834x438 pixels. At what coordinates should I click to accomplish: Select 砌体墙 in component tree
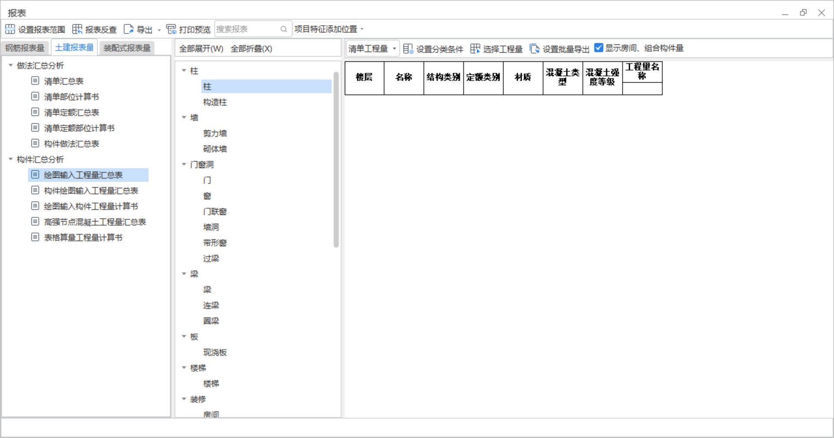215,149
